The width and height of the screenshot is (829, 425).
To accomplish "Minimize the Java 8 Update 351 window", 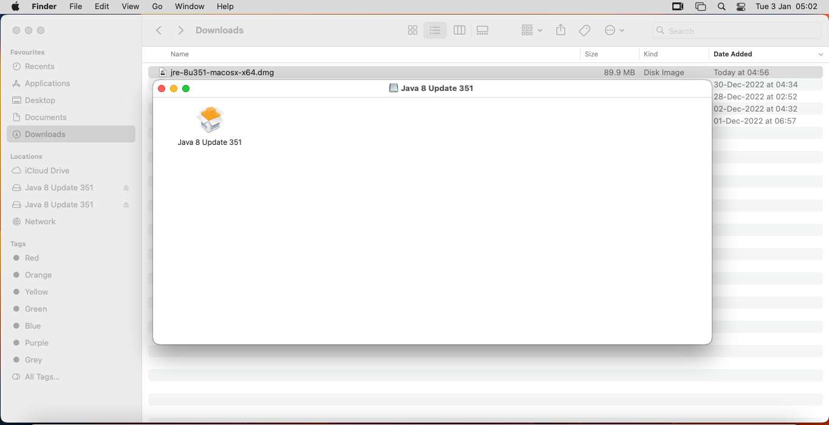I will 174,89.
